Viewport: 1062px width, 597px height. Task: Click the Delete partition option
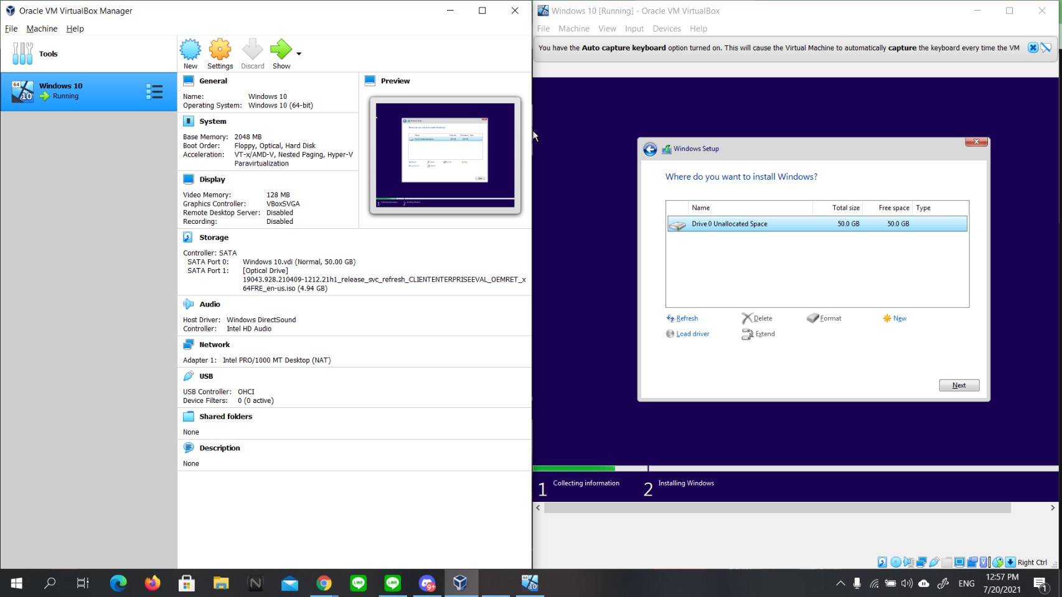757,318
